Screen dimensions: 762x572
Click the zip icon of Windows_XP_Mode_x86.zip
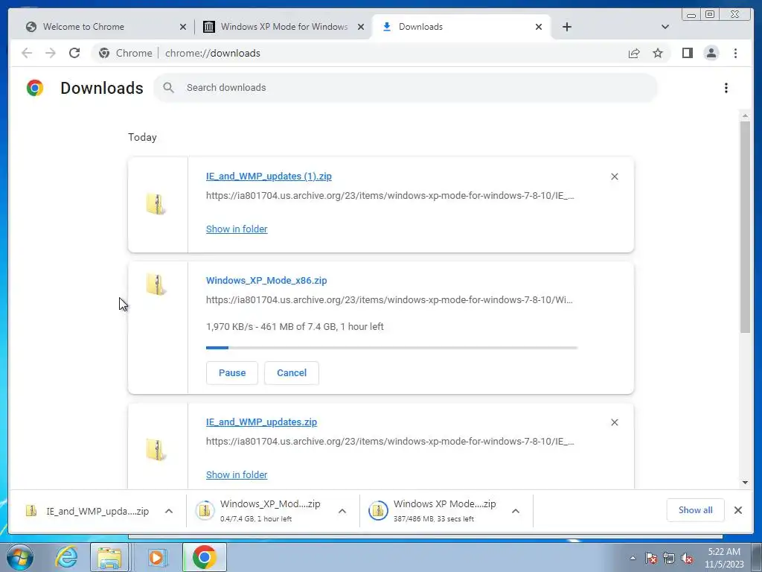point(156,285)
